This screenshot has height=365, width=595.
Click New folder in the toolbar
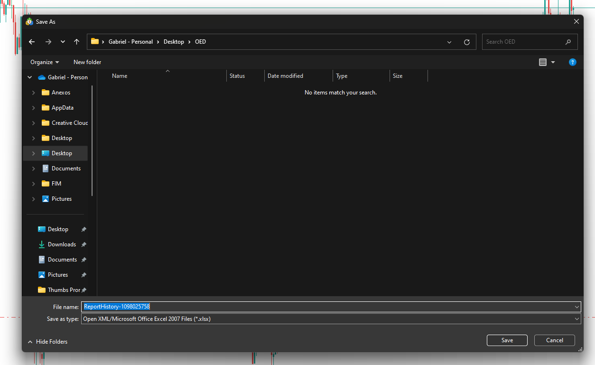click(87, 62)
